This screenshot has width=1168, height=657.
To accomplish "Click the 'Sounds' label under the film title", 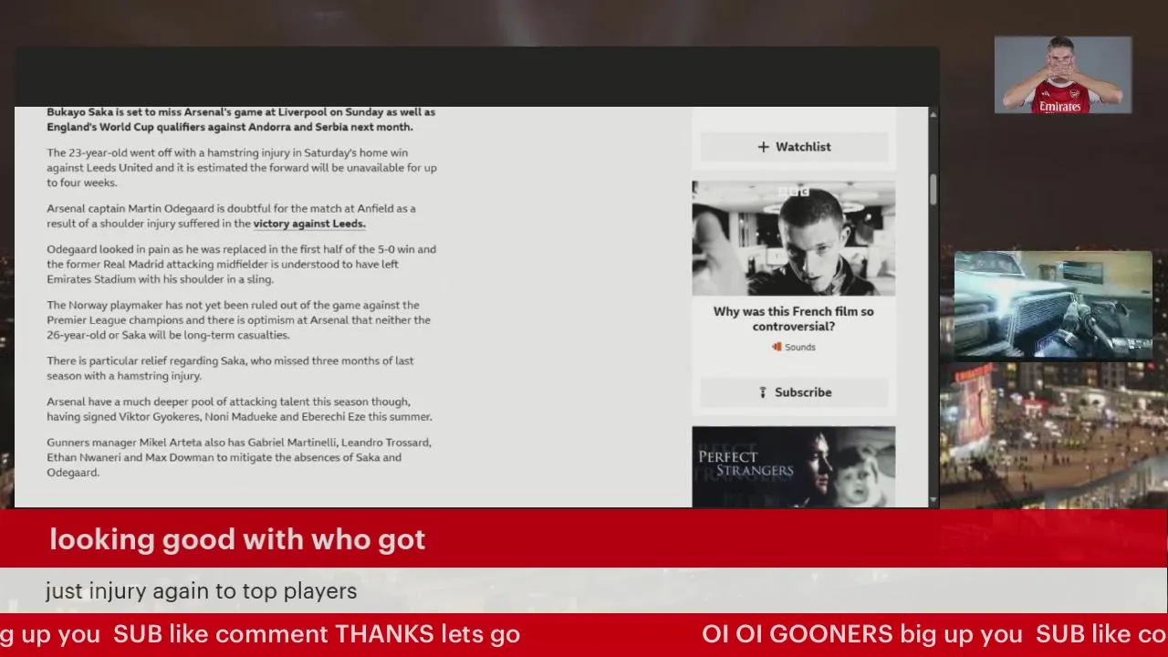I will click(x=800, y=347).
